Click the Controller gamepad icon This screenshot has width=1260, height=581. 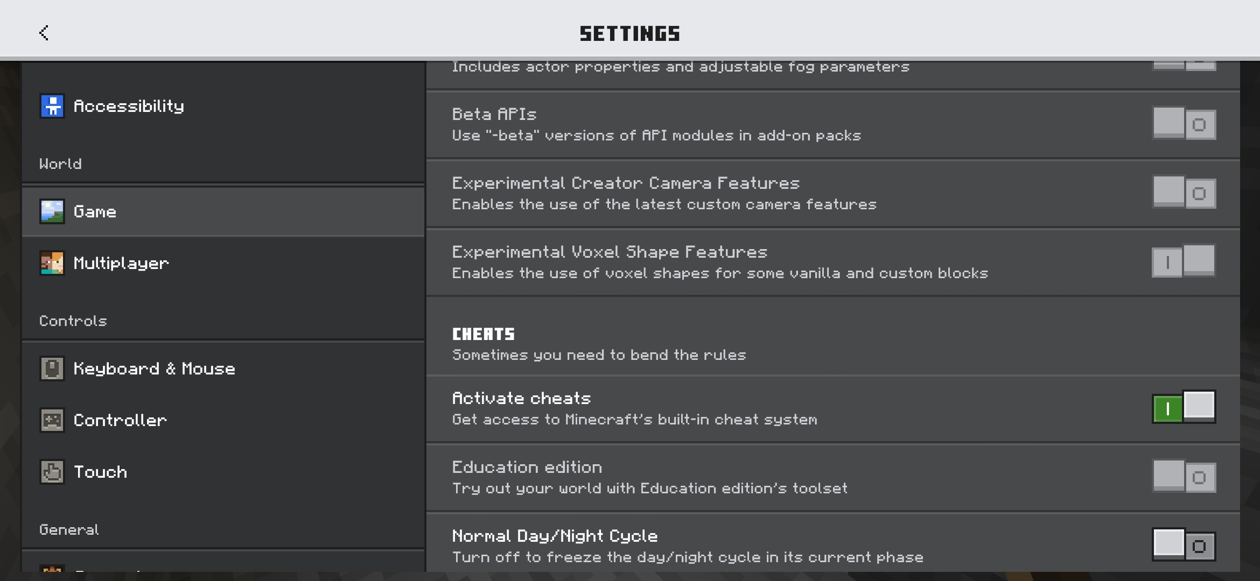[52, 420]
